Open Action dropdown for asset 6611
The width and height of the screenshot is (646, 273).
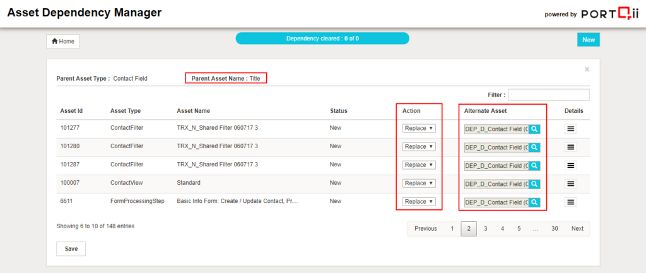[x=419, y=202]
